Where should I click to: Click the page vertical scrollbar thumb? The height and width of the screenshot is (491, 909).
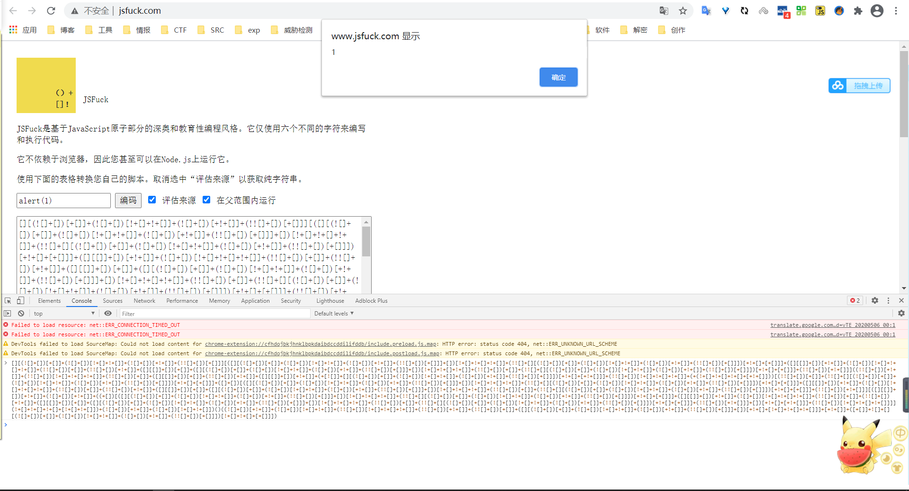[904, 94]
